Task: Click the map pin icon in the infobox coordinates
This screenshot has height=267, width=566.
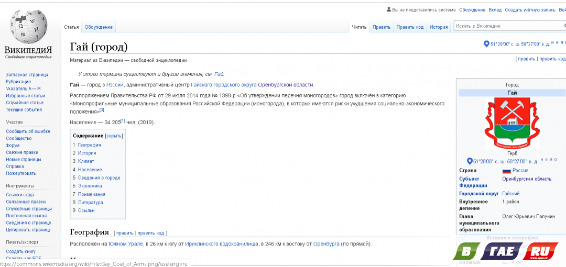Action: 470,161
